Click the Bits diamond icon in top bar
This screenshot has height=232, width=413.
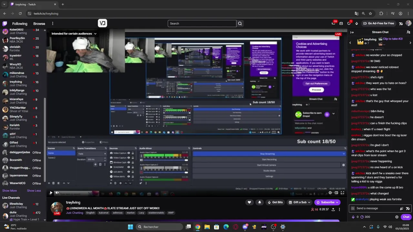pos(357,24)
